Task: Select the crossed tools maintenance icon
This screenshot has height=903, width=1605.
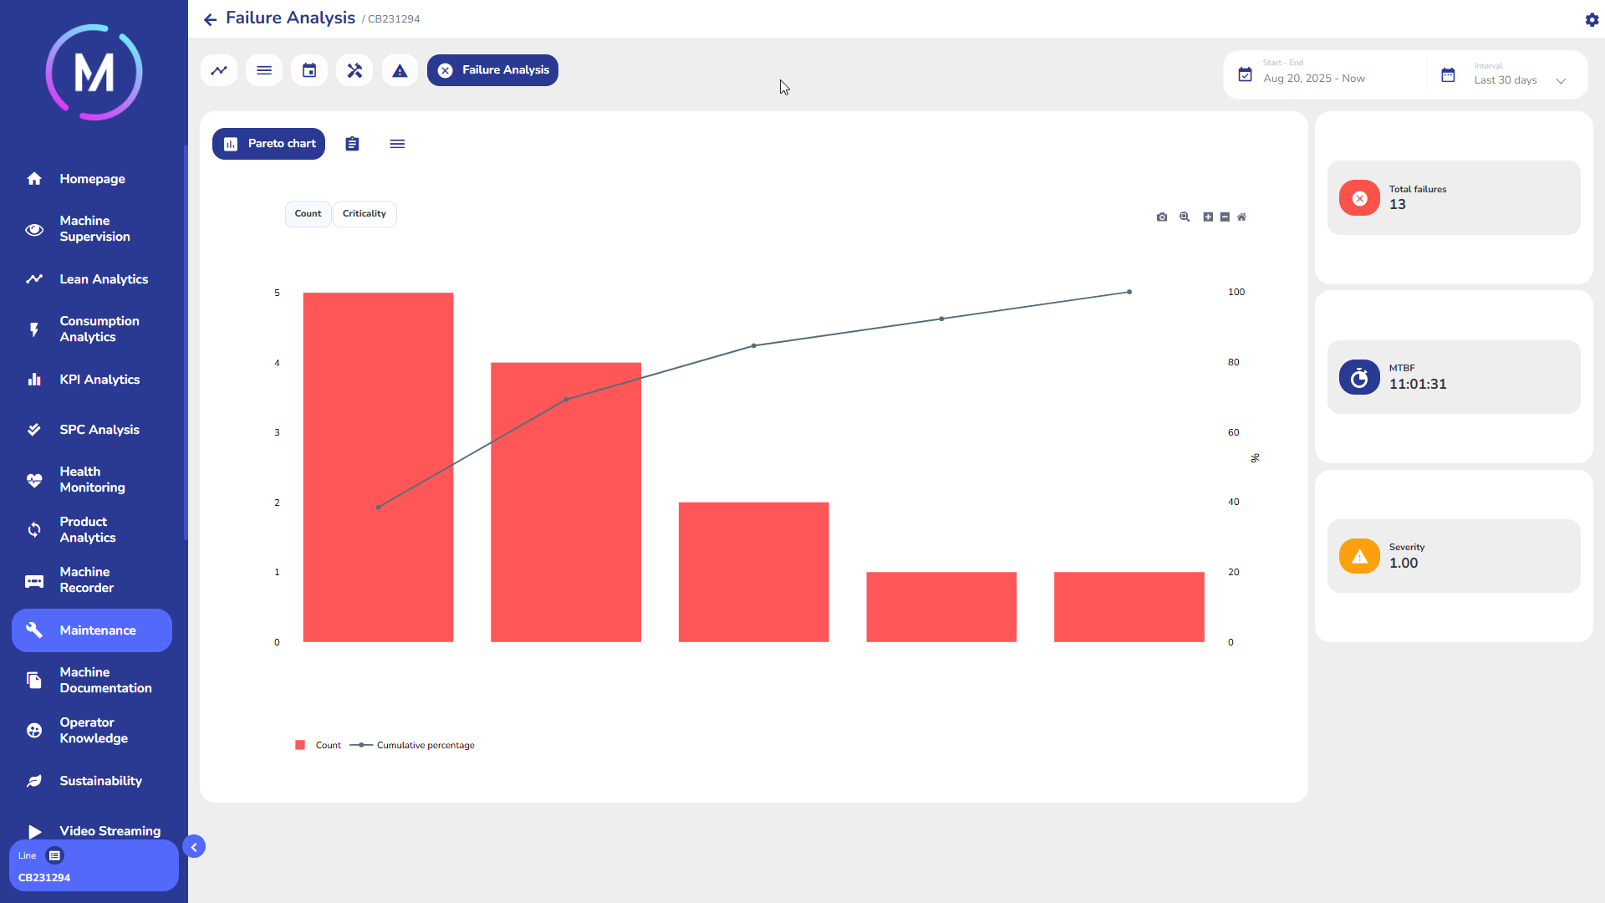Action: pyautogui.click(x=354, y=70)
